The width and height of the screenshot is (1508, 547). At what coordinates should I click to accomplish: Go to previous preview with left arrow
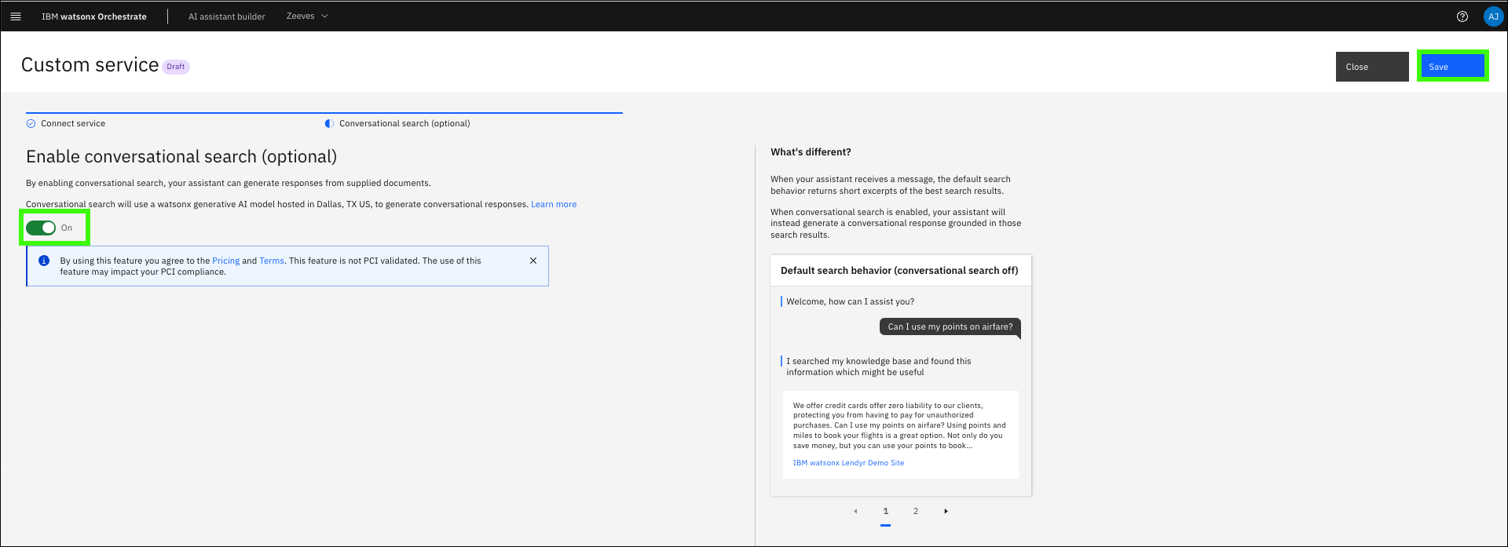855,511
